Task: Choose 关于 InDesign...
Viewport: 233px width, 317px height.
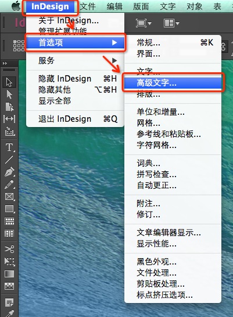Action: tap(75, 20)
